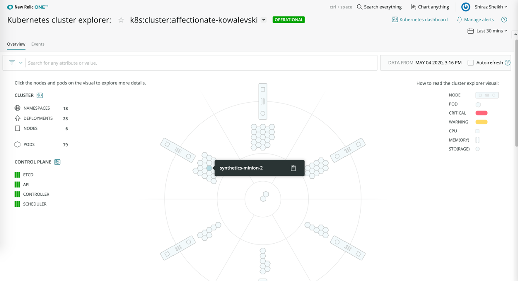This screenshot has height=281, width=518.
Task: Open the cluster name dropdown arrow
Action: coord(264,20)
